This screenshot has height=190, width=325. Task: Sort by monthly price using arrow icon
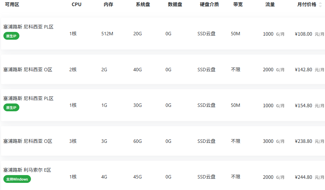coord(320,4)
